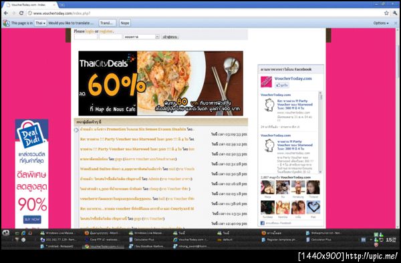
Task: Click the Translate button
Action: [107, 23]
